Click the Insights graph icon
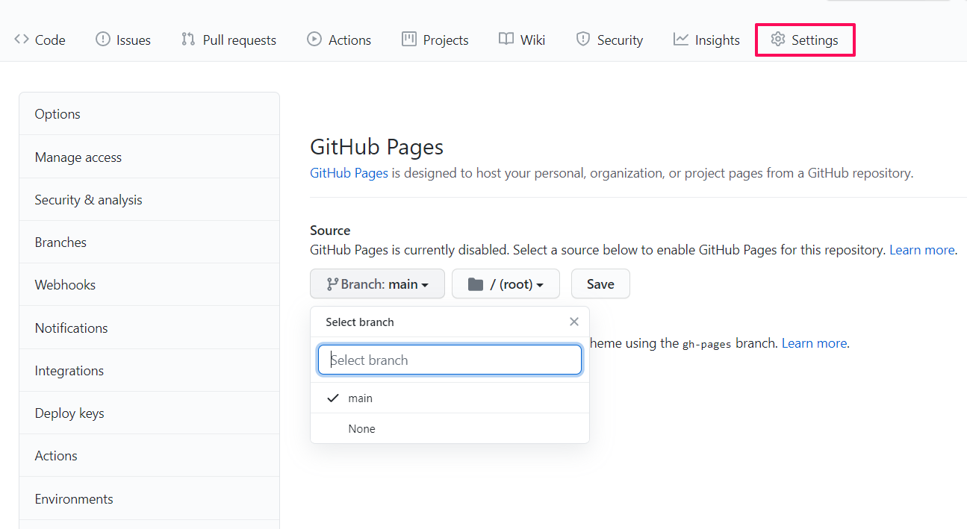 680,40
